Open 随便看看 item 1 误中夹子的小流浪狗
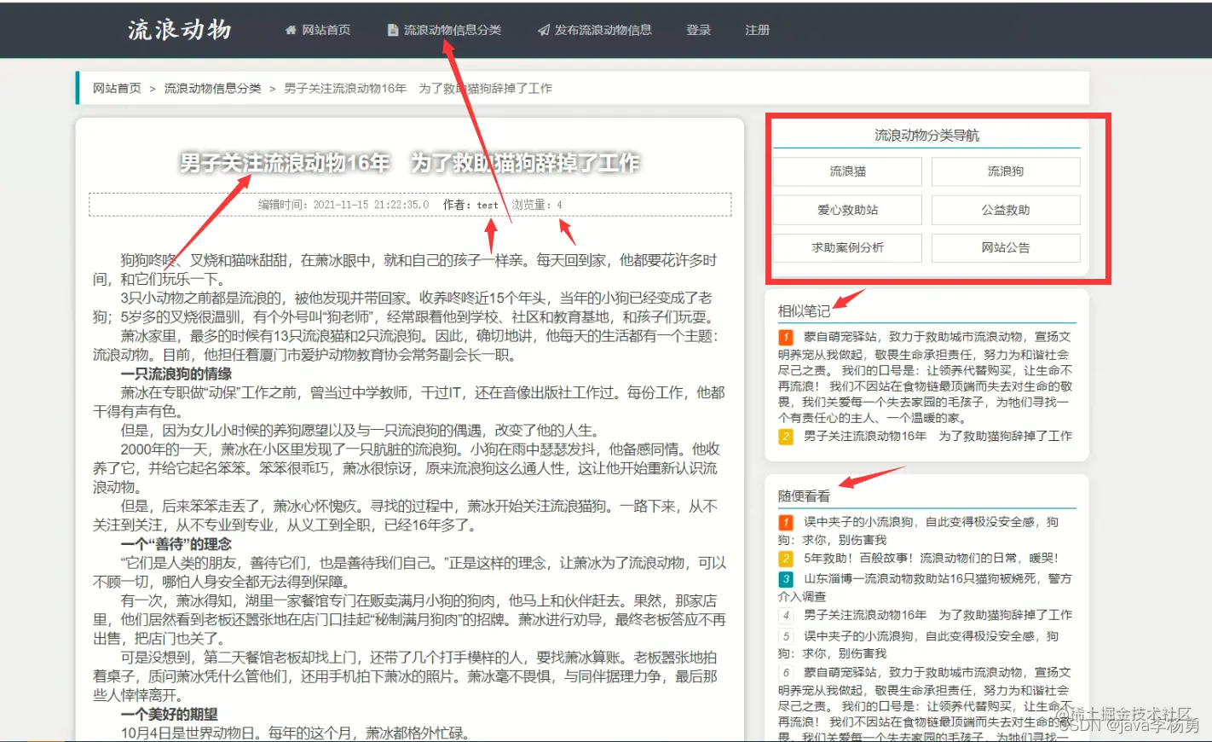1212x742 pixels. pyautogui.click(x=919, y=530)
